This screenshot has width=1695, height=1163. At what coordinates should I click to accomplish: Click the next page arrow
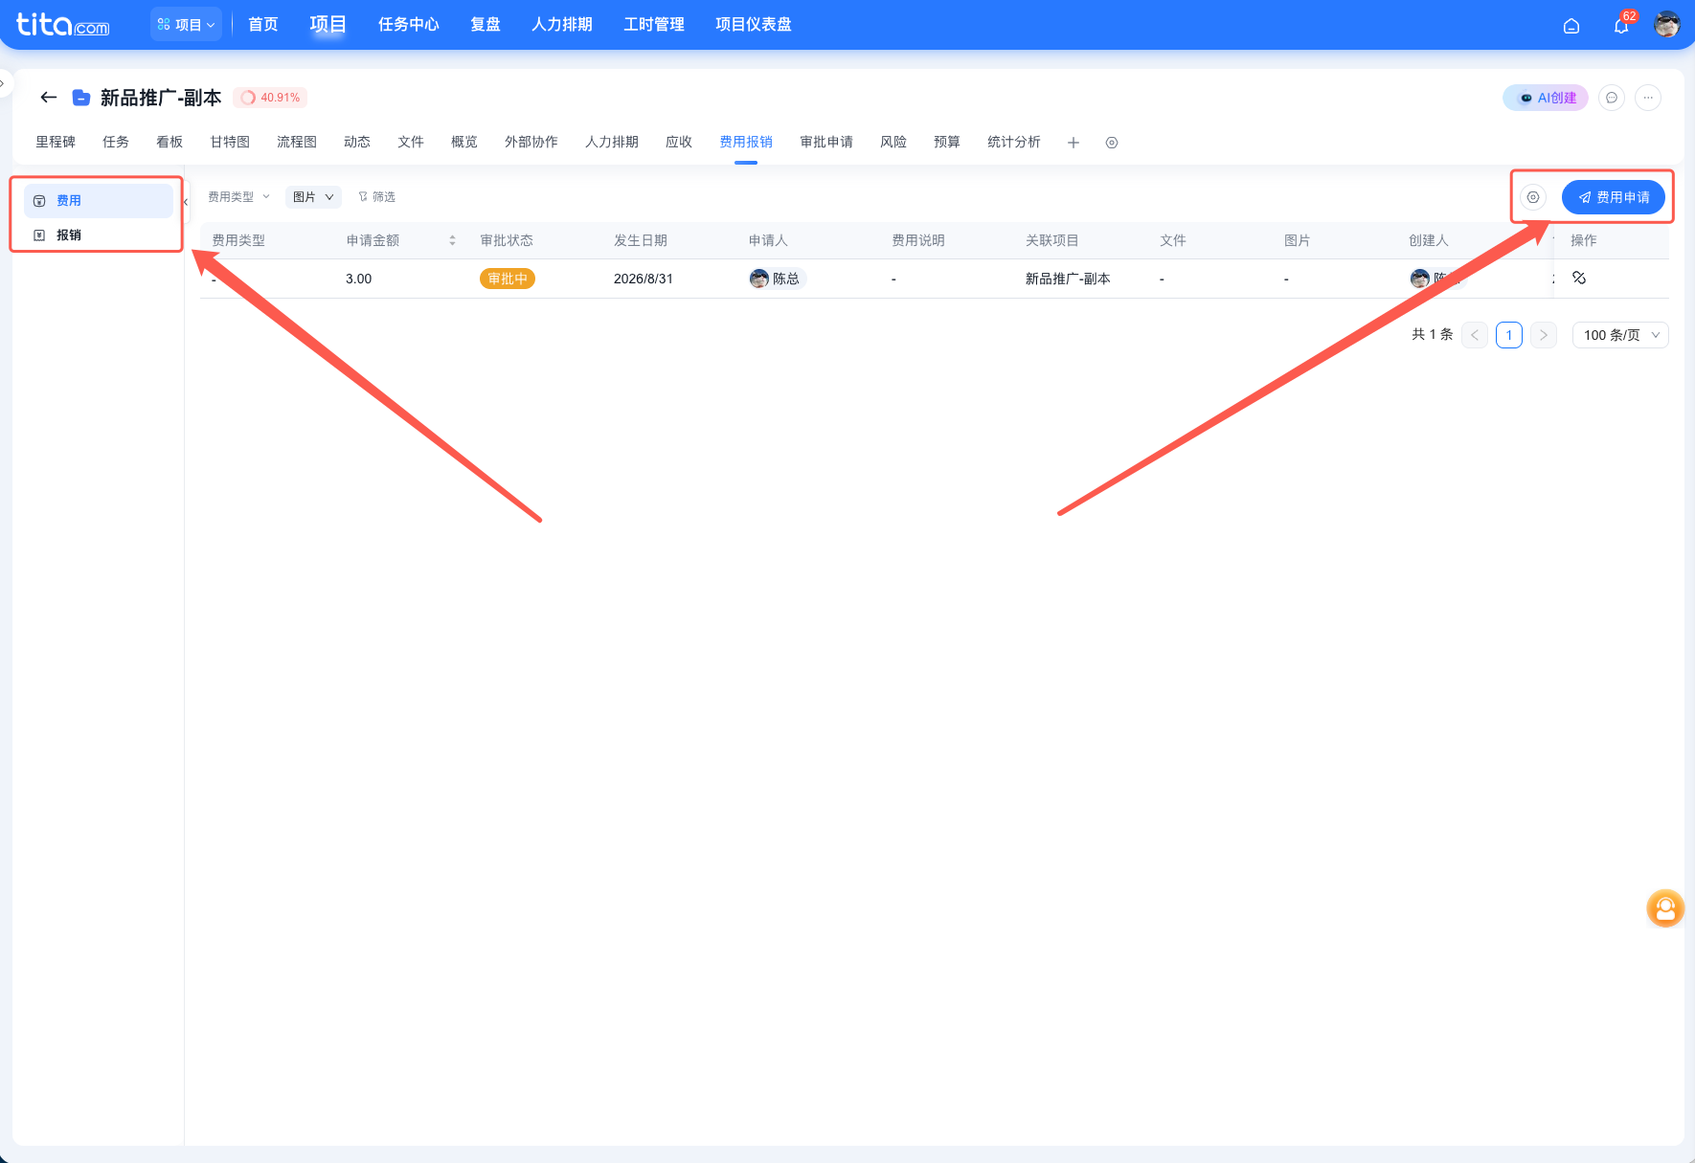(x=1544, y=335)
